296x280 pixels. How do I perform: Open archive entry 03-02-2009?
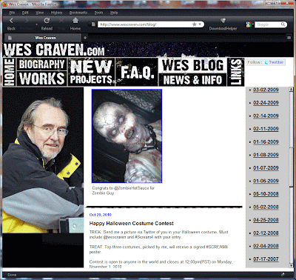coord(266,90)
